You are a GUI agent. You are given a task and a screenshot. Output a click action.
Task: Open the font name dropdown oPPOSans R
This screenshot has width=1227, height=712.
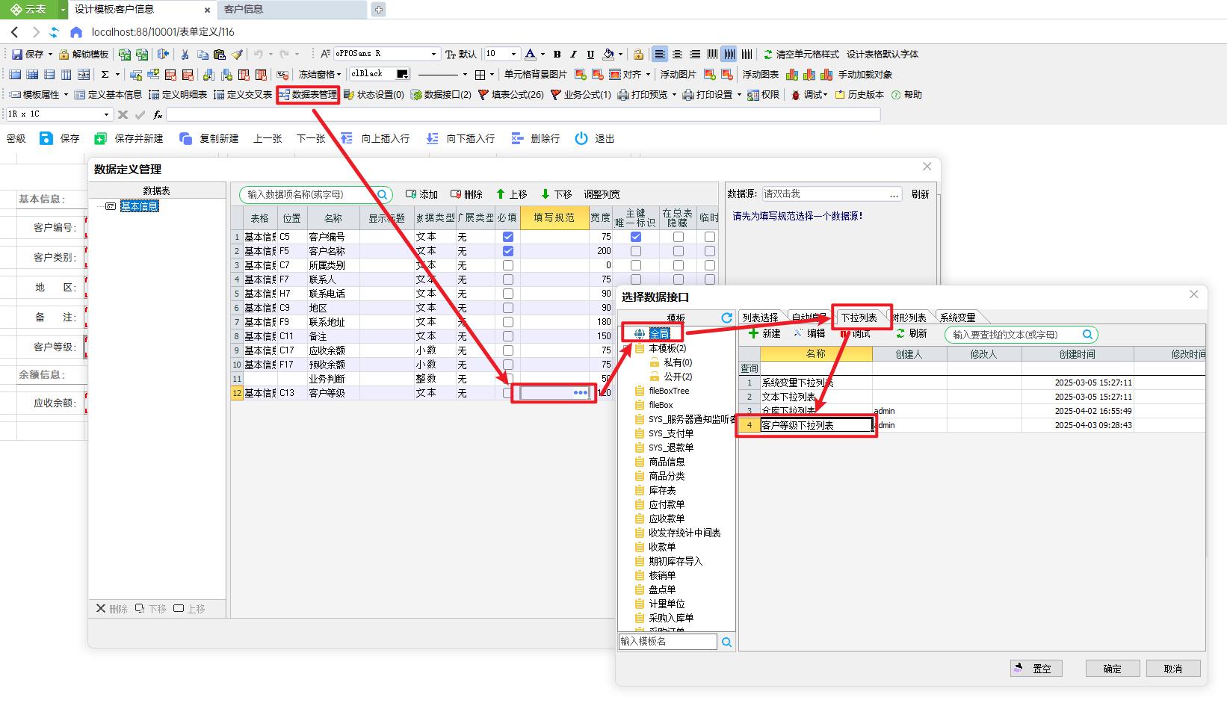(433, 54)
